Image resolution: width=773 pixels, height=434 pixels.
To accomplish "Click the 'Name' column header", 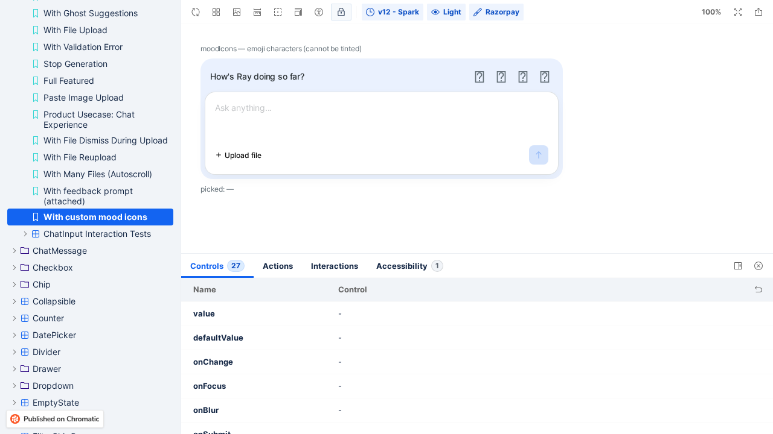I will point(205,289).
